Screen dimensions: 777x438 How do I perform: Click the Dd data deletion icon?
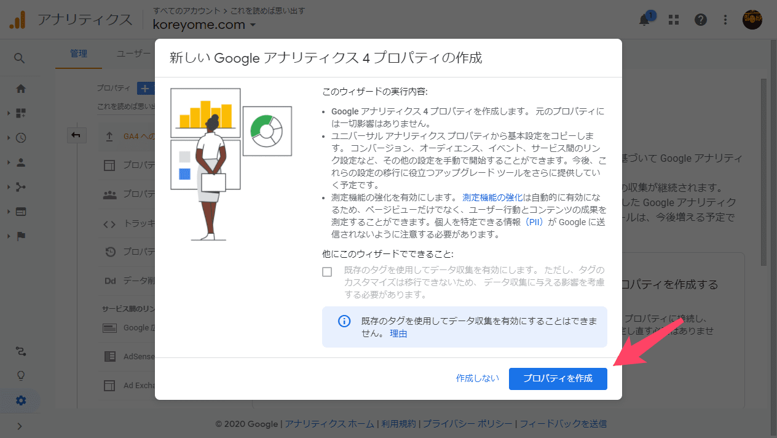[x=110, y=281]
